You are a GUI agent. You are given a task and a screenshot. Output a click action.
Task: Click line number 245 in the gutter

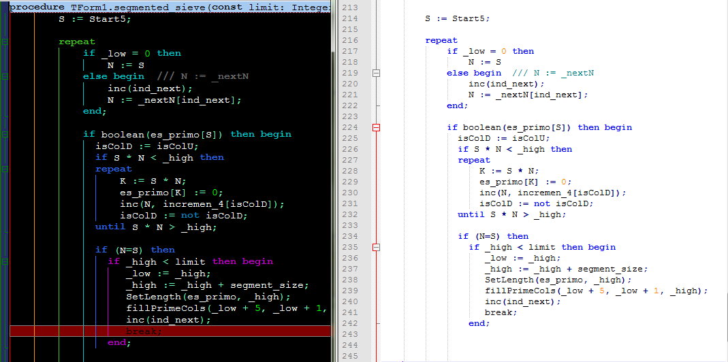click(x=349, y=356)
